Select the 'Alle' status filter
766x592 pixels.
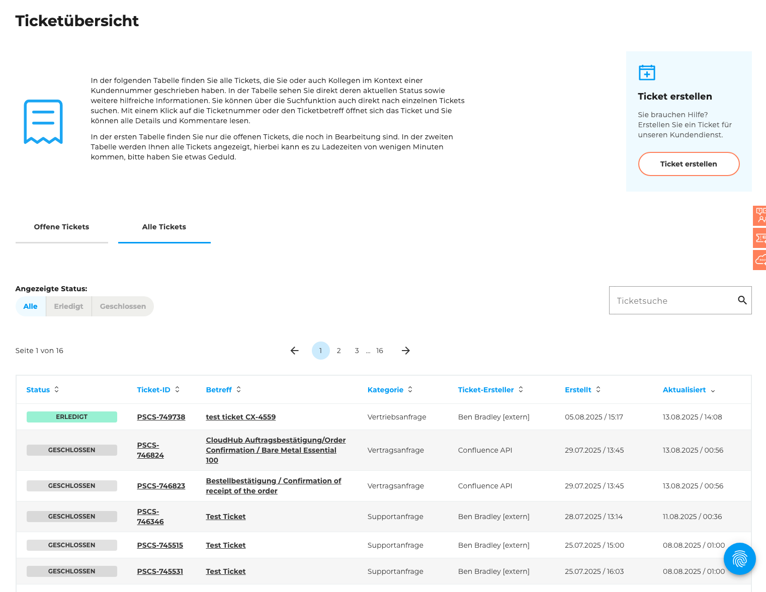click(x=31, y=306)
